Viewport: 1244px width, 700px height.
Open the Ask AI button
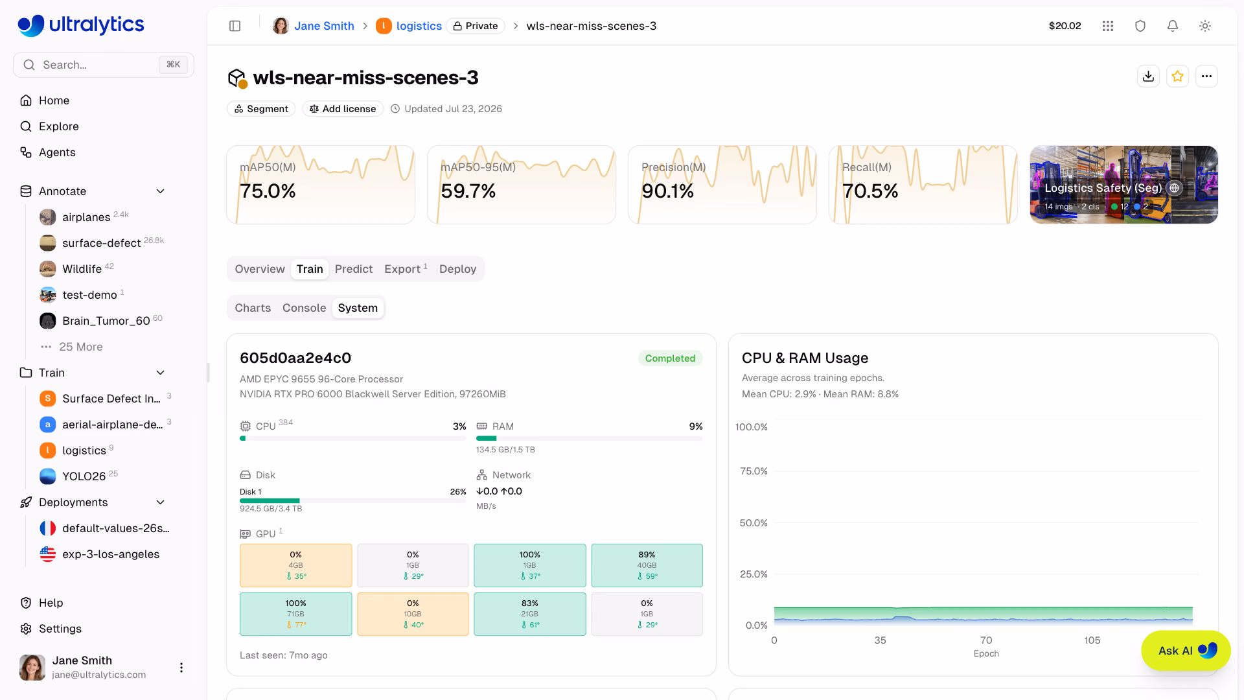1186,651
